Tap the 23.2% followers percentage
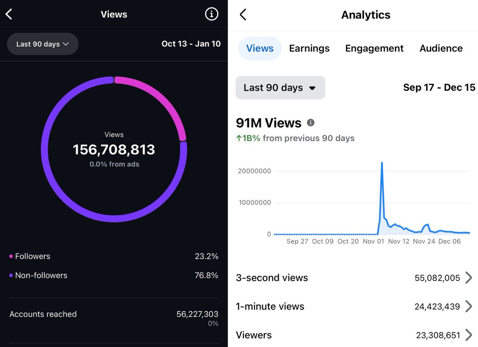 (x=207, y=256)
